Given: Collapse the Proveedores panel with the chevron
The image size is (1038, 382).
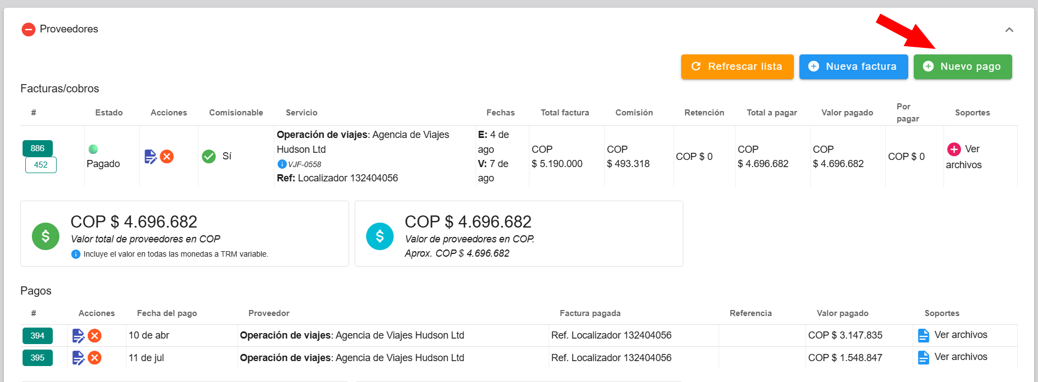Looking at the screenshot, I should click(1009, 30).
